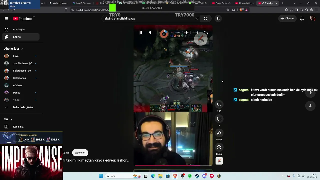Toggle closed captions on the Short
The width and height of the screenshot is (320, 180).
(188, 32)
